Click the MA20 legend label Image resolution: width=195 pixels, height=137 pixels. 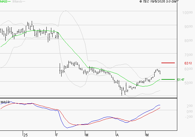[x=3, y=2]
